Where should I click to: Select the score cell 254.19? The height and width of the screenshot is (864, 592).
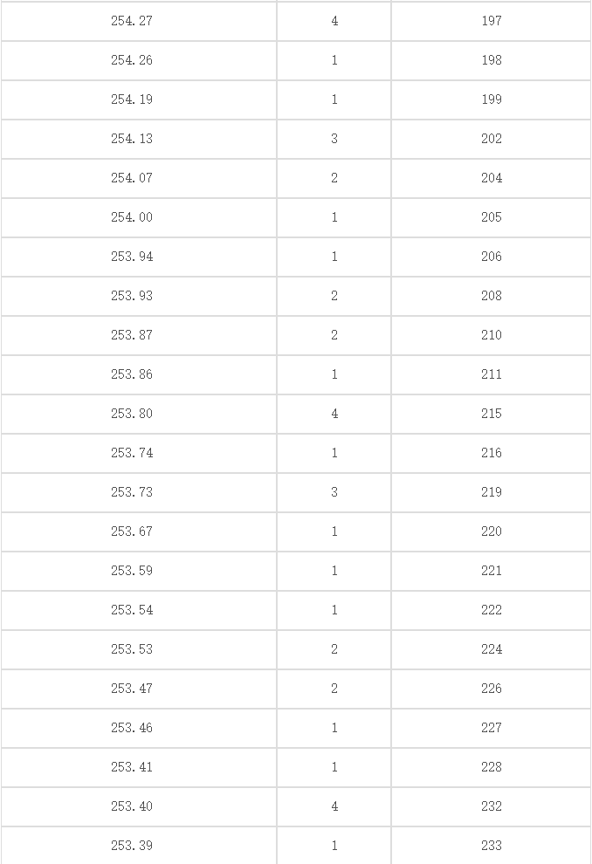[138, 99]
